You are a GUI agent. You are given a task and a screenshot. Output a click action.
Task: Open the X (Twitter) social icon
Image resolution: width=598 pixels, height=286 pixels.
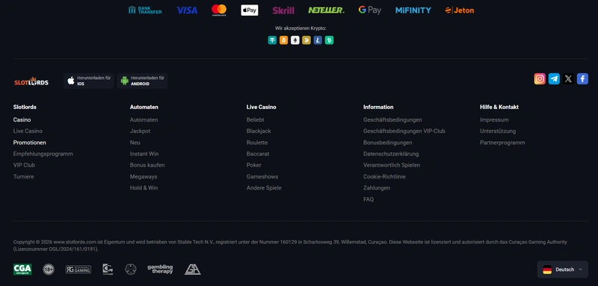(x=568, y=79)
